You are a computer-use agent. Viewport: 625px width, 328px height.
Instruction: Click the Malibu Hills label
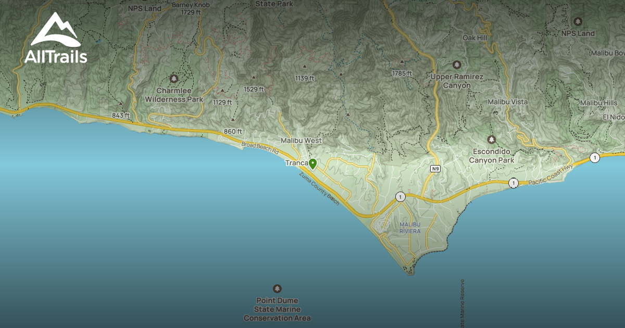pyautogui.click(x=598, y=103)
